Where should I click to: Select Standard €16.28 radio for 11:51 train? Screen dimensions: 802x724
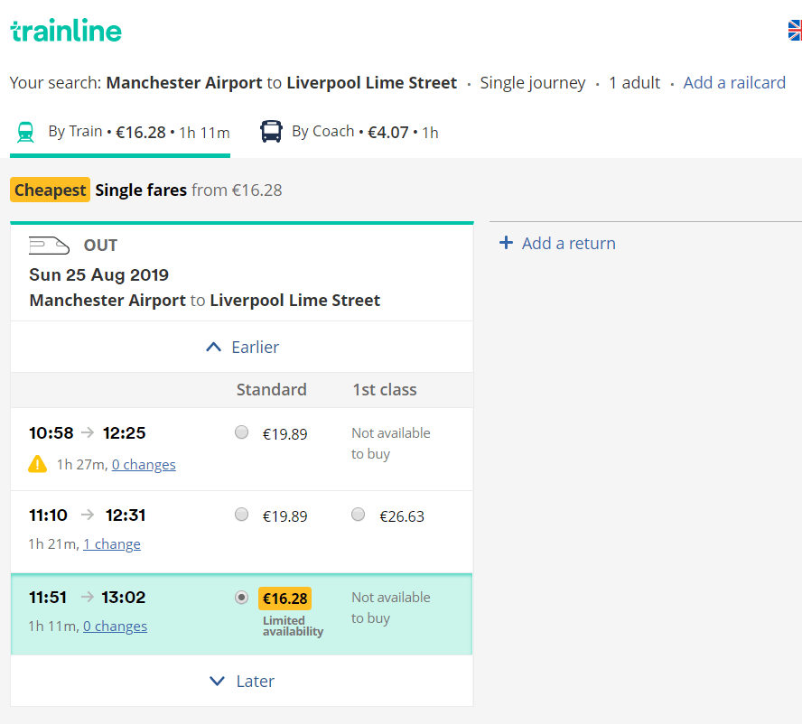point(241,598)
